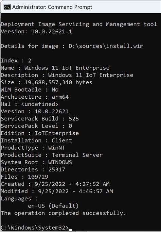Place cursor at the C:\Windows\System32> prompt
Viewport: 161px width, 232px height.
pos(35,228)
